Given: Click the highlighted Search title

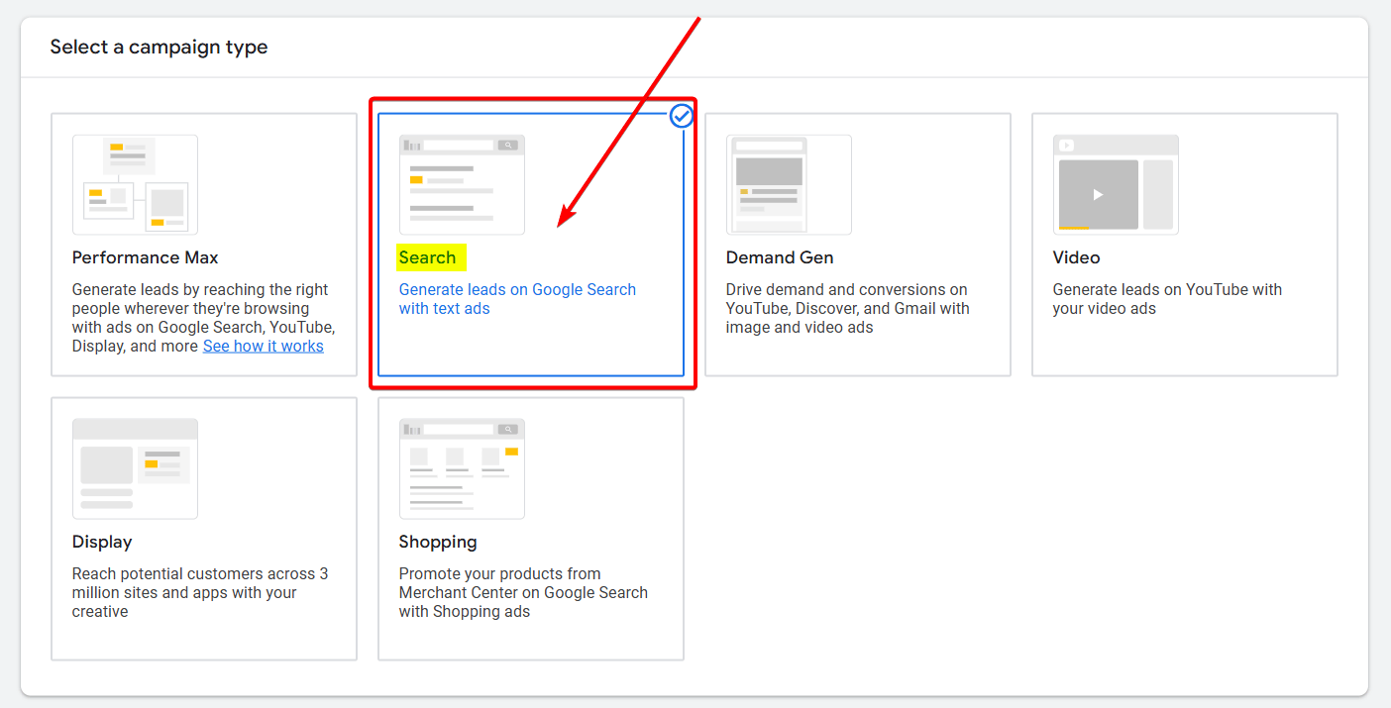Looking at the screenshot, I should pos(428,257).
